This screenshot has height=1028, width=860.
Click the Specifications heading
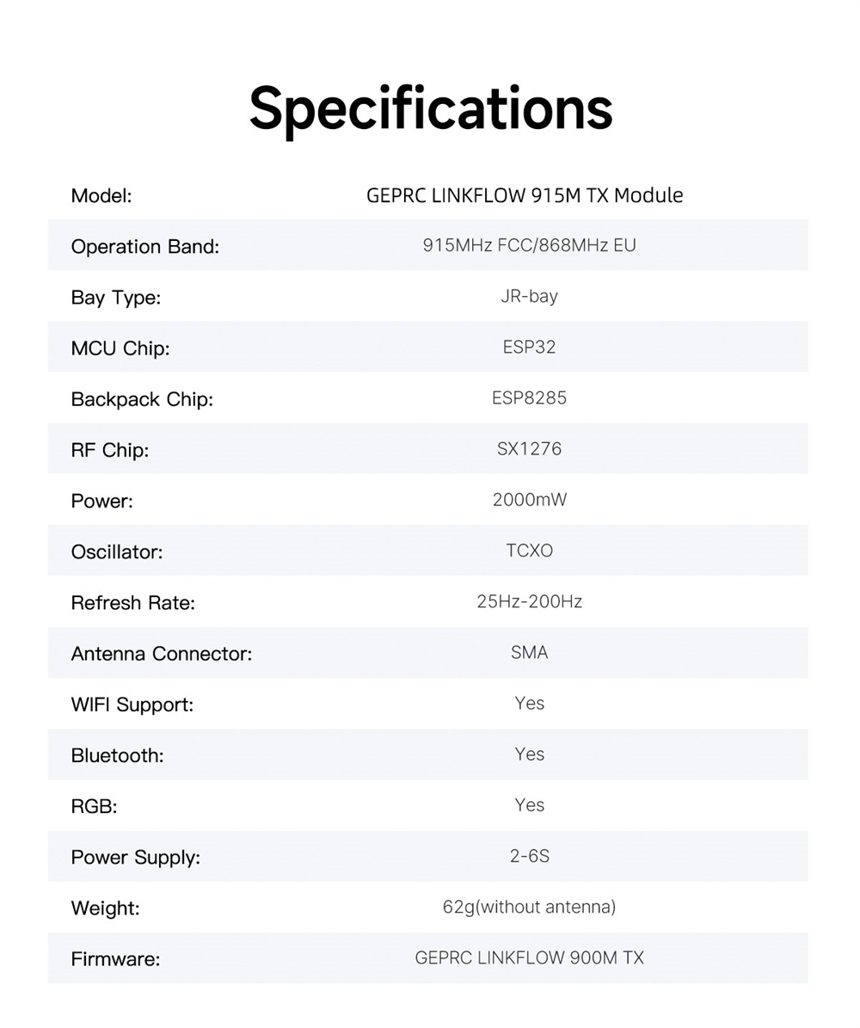[x=430, y=108]
